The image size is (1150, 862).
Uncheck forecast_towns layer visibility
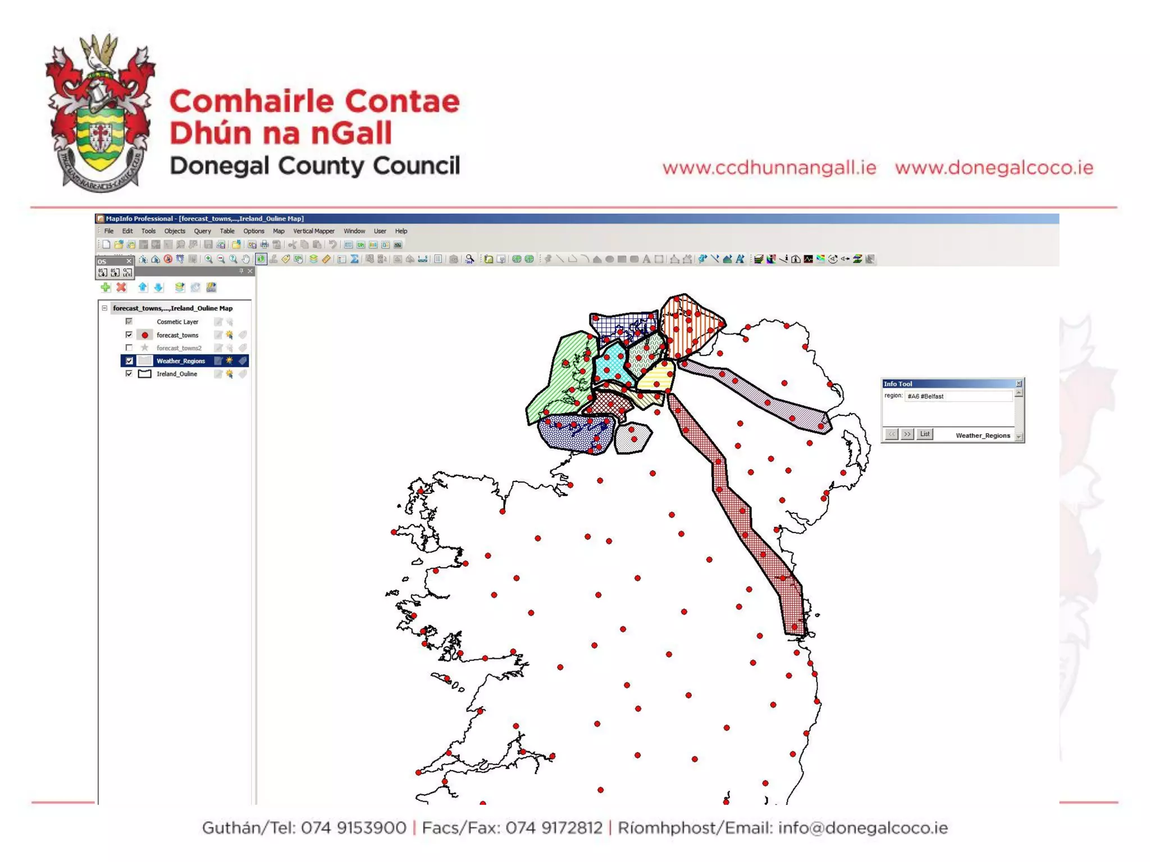tap(129, 334)
